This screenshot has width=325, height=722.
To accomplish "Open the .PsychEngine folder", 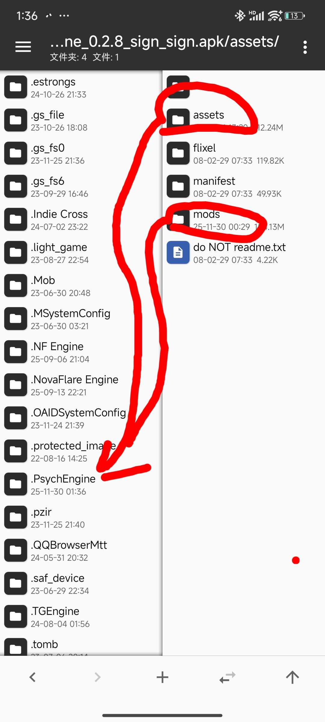I will coord(81,484).
